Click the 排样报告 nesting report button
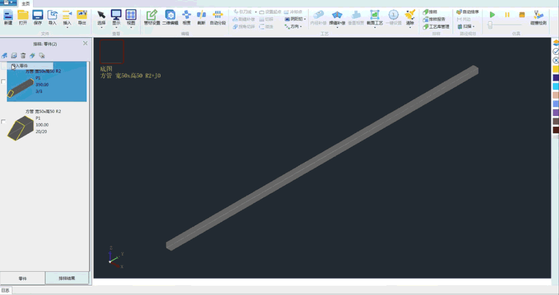 pyautogui.click(x=434, y=19)
